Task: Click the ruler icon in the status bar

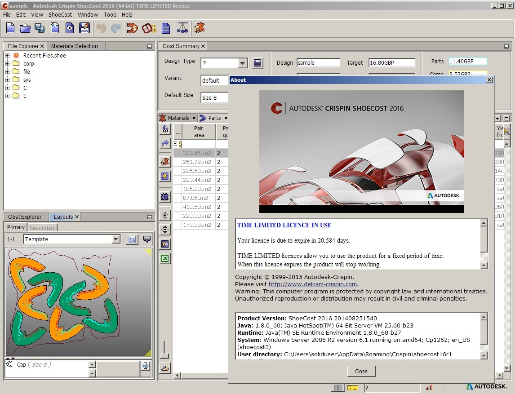Action: coord(353,388)
